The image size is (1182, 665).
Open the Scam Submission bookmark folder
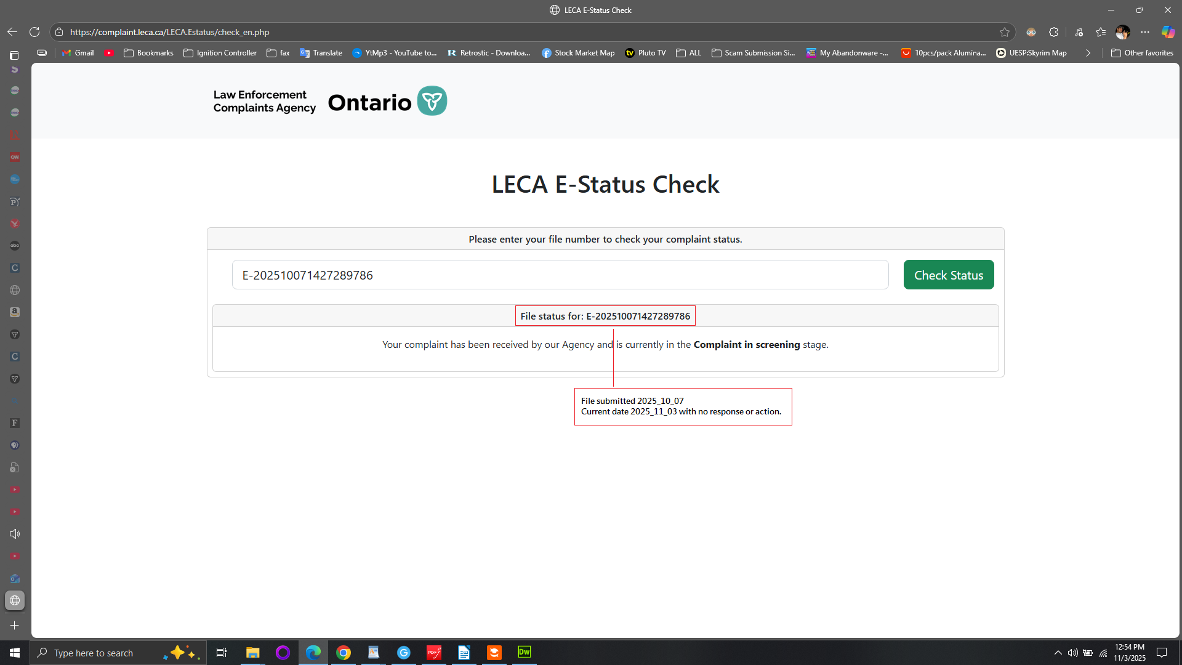click(x=754, y=53)
